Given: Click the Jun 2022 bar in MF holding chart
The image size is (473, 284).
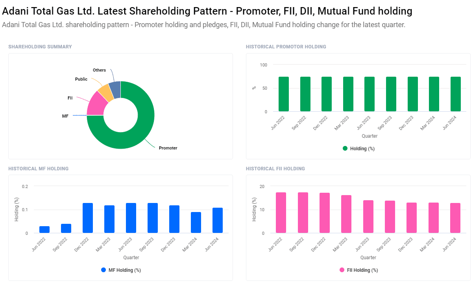Looking at the screenshot, I should pos(44,230).
